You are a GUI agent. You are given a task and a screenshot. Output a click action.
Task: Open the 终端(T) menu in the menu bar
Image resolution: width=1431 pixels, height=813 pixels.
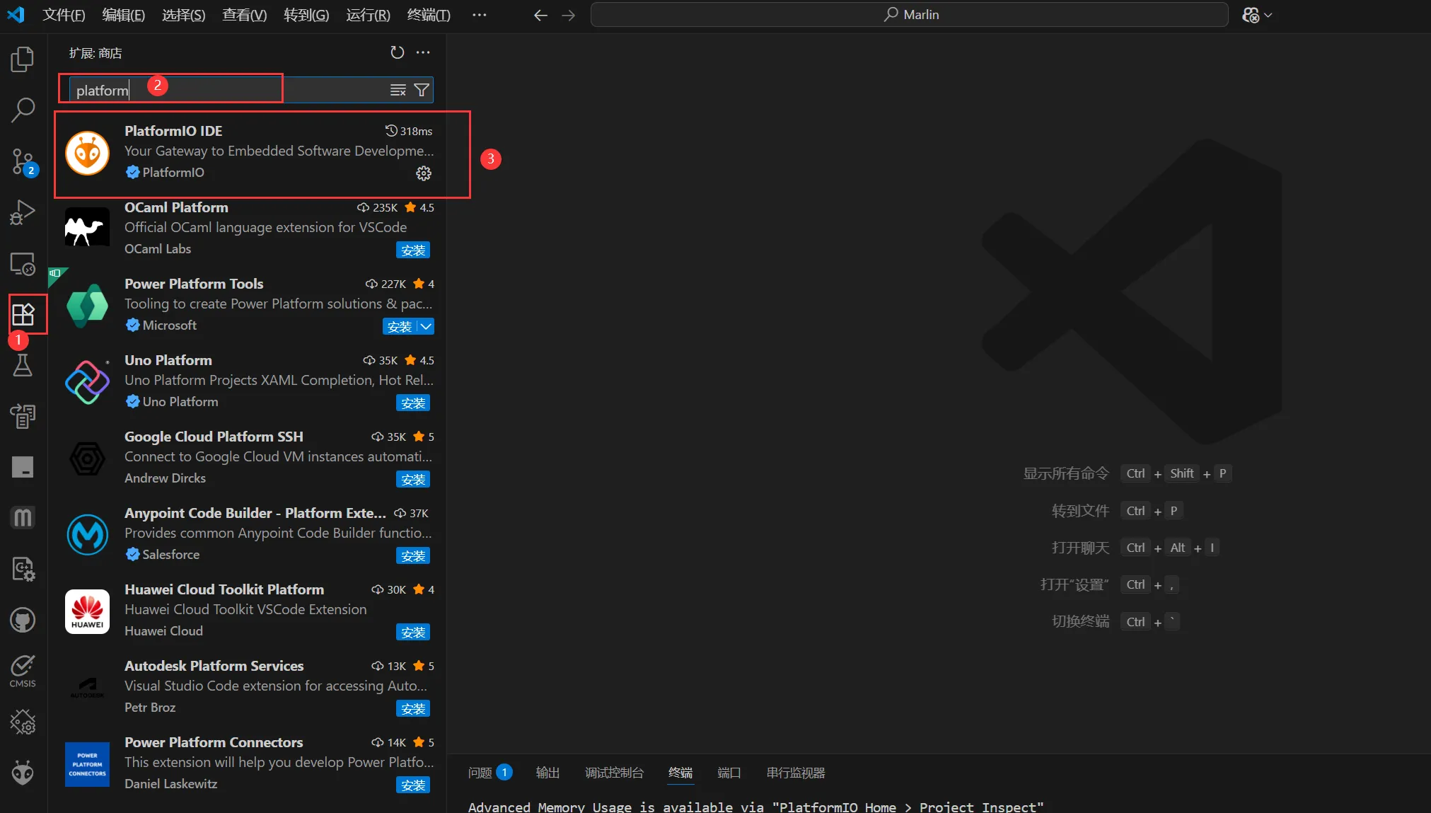tap(429, 15)
